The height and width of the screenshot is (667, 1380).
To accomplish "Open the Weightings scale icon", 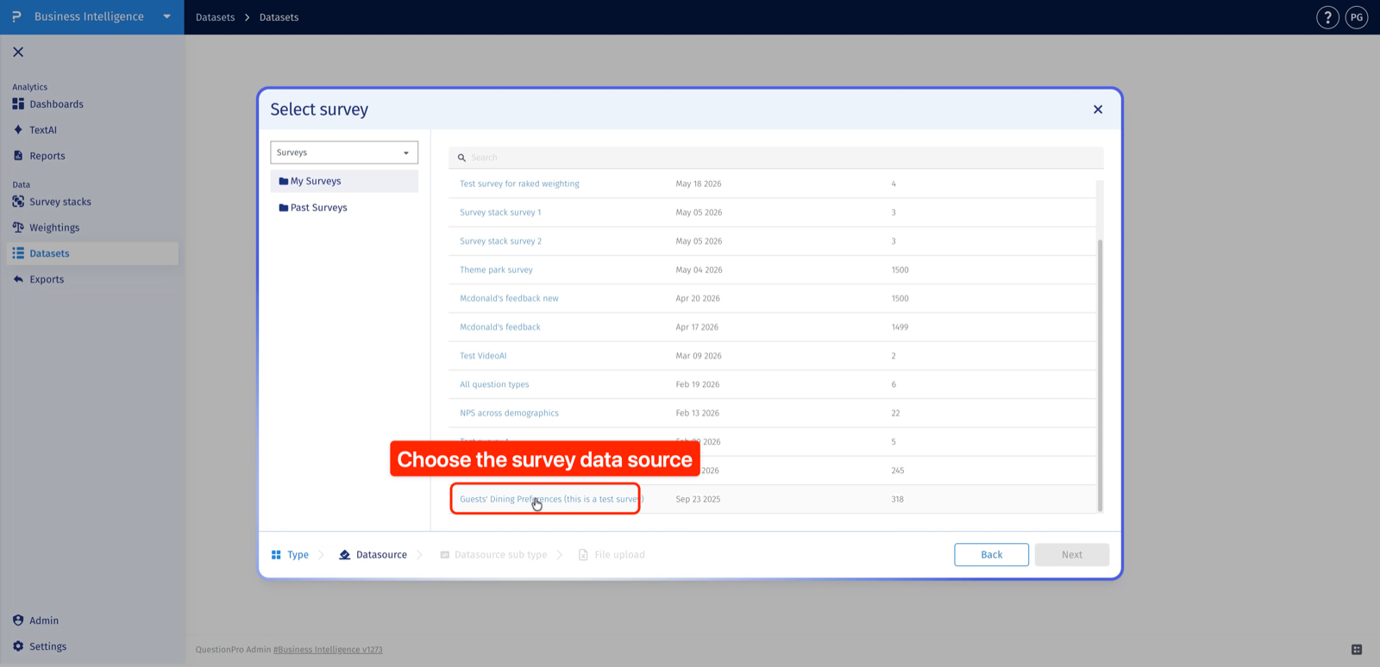I will pyautogui.click(x=18, y=228).
